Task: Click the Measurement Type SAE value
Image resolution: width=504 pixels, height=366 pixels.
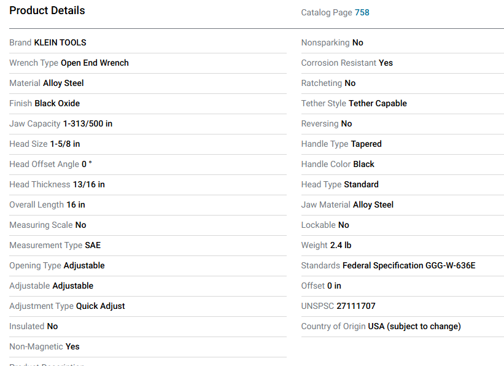Action: tap(93, 245)
